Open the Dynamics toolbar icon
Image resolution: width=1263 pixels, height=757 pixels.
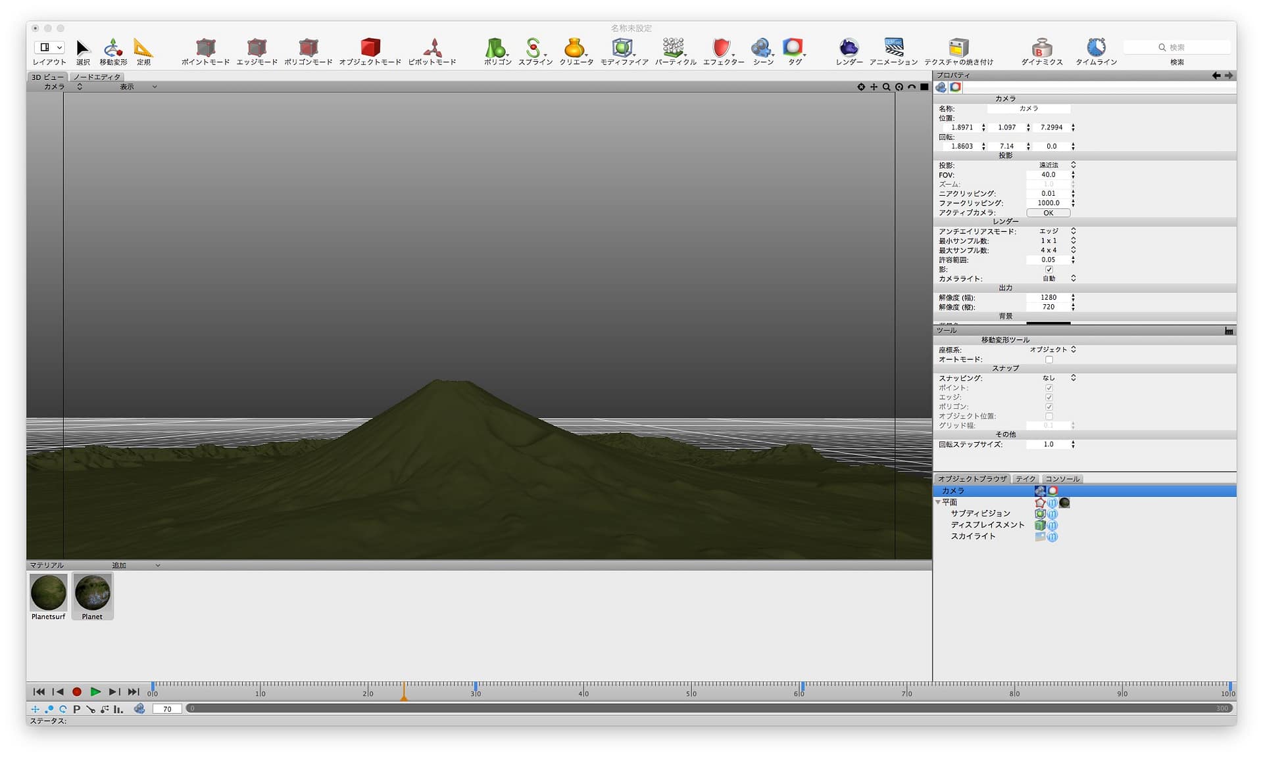(x=1041, y=48)
